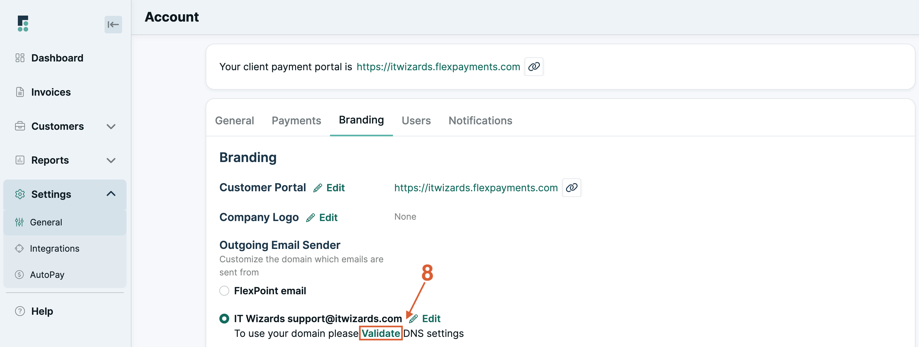Expand the Customers menu chevron

[111, 126]
